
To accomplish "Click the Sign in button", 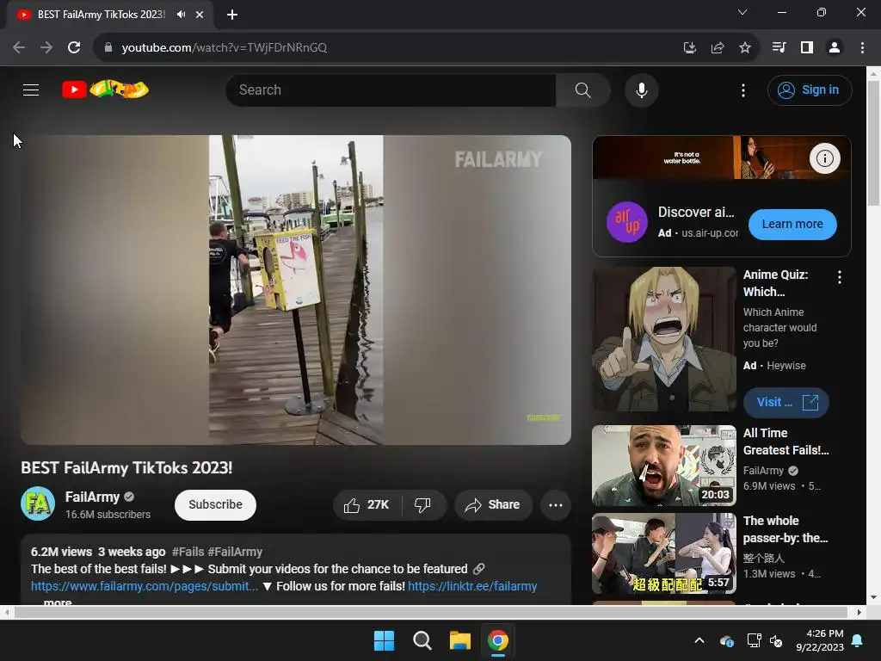I will (x=810, y=90).
